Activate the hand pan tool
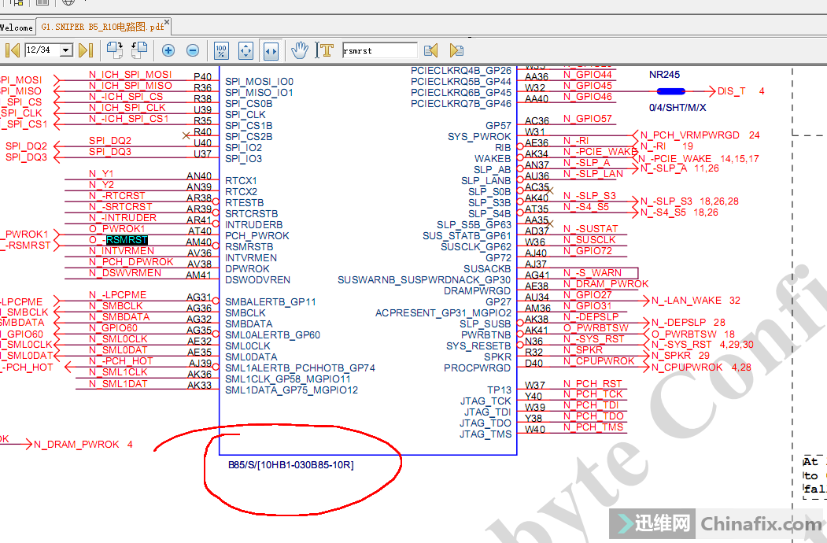The image size is (827, 543). [x=299, y=50]
